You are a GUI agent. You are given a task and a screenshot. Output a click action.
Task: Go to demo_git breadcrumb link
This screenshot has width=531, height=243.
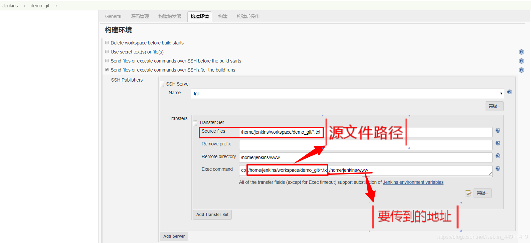click(40, 6)
